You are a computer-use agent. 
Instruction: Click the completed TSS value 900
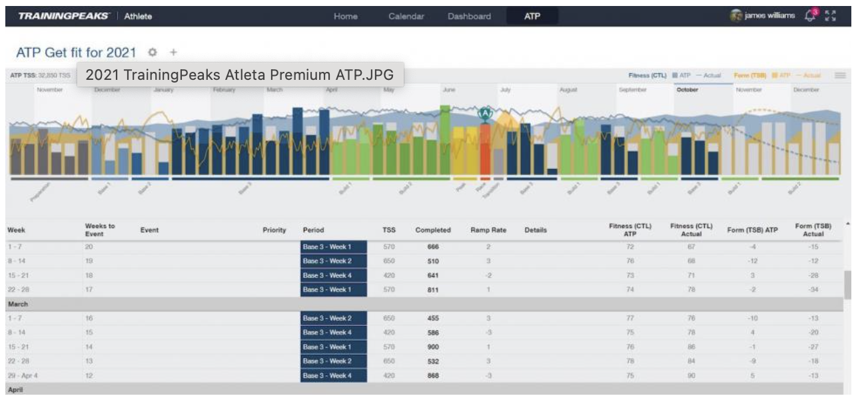coord(433,347)
